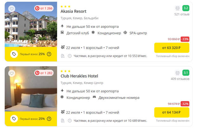Add Club Herakles Hotel to favorites heart
Viewport: 197px width, 130px height.
(x=12, y=73)
